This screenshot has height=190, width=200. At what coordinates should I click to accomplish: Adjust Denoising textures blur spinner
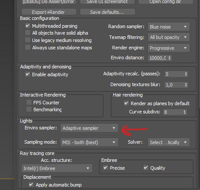186,85
